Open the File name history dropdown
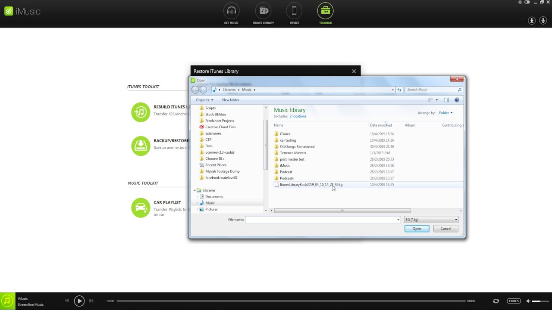The width and height of the screenshot is (552, 310). pos(398,220)
